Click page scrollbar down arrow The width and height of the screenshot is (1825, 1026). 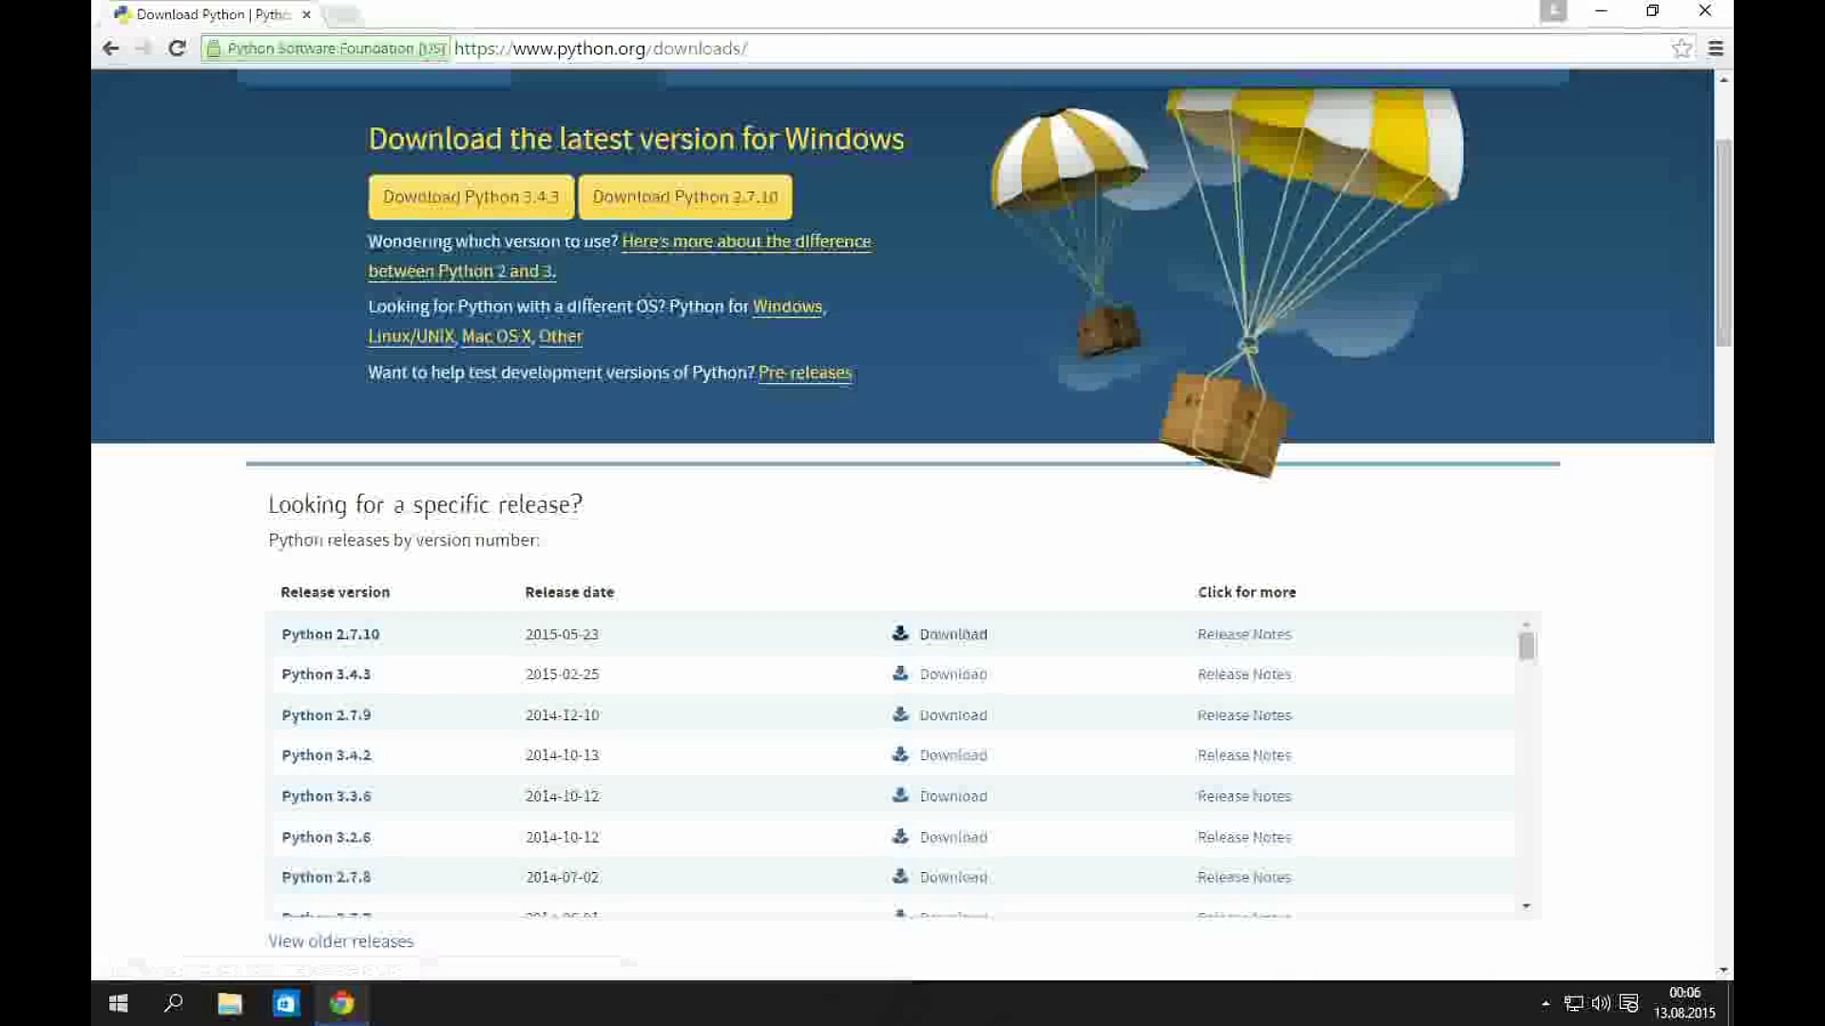[x=1723, y=970]
